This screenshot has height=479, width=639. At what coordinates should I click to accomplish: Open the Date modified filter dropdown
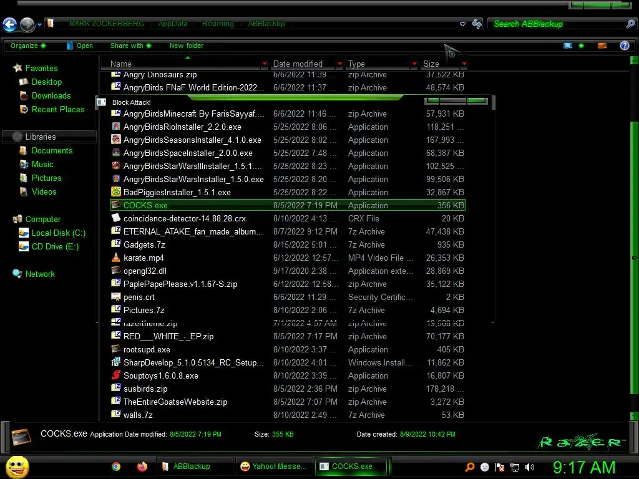(x=339, y=64)
